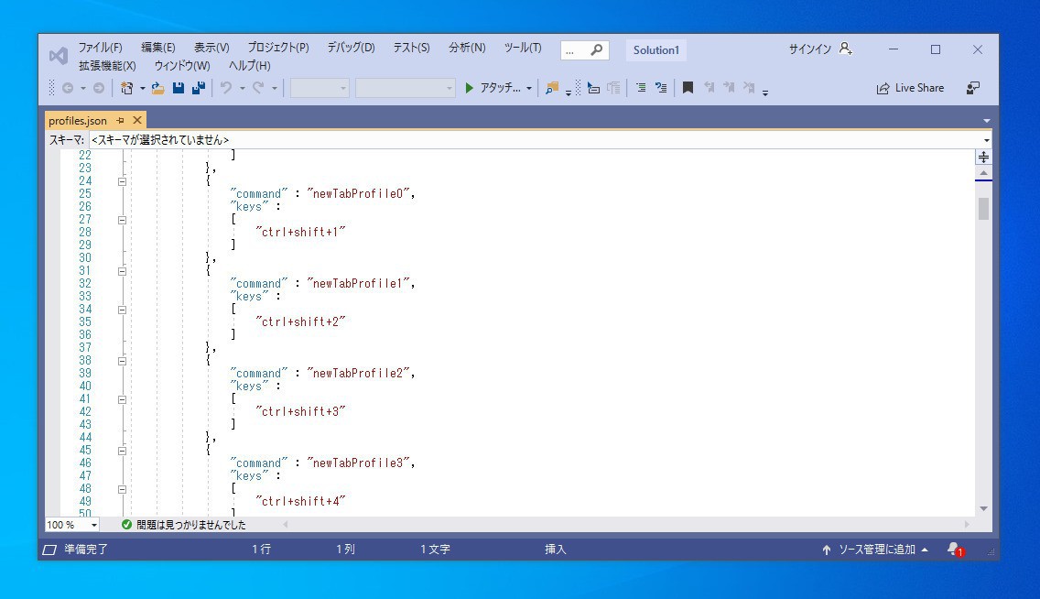Click the Find in Files icon

[552, 88]
